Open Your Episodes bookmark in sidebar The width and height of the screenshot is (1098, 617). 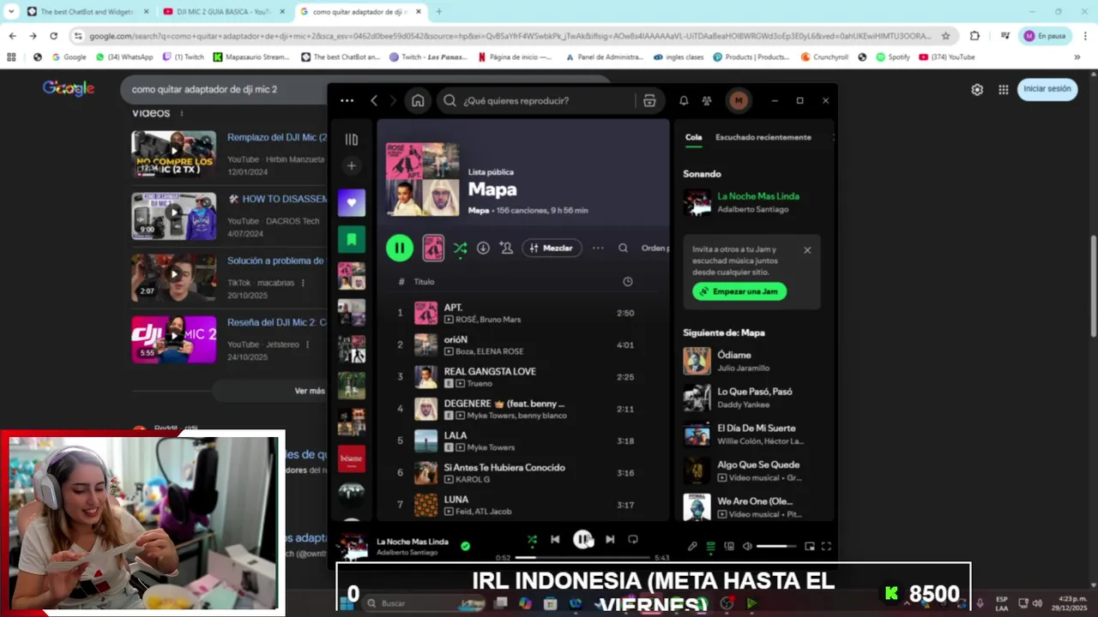point(352,239)
